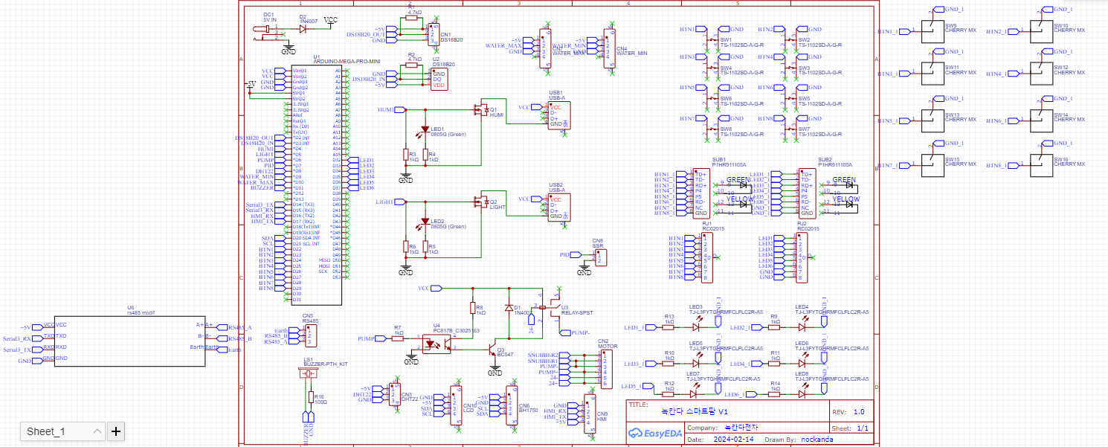This screenshot has width=1108, height=447.
Task: Select the CN1 DS18B20 connector
Action: [434, 33]
